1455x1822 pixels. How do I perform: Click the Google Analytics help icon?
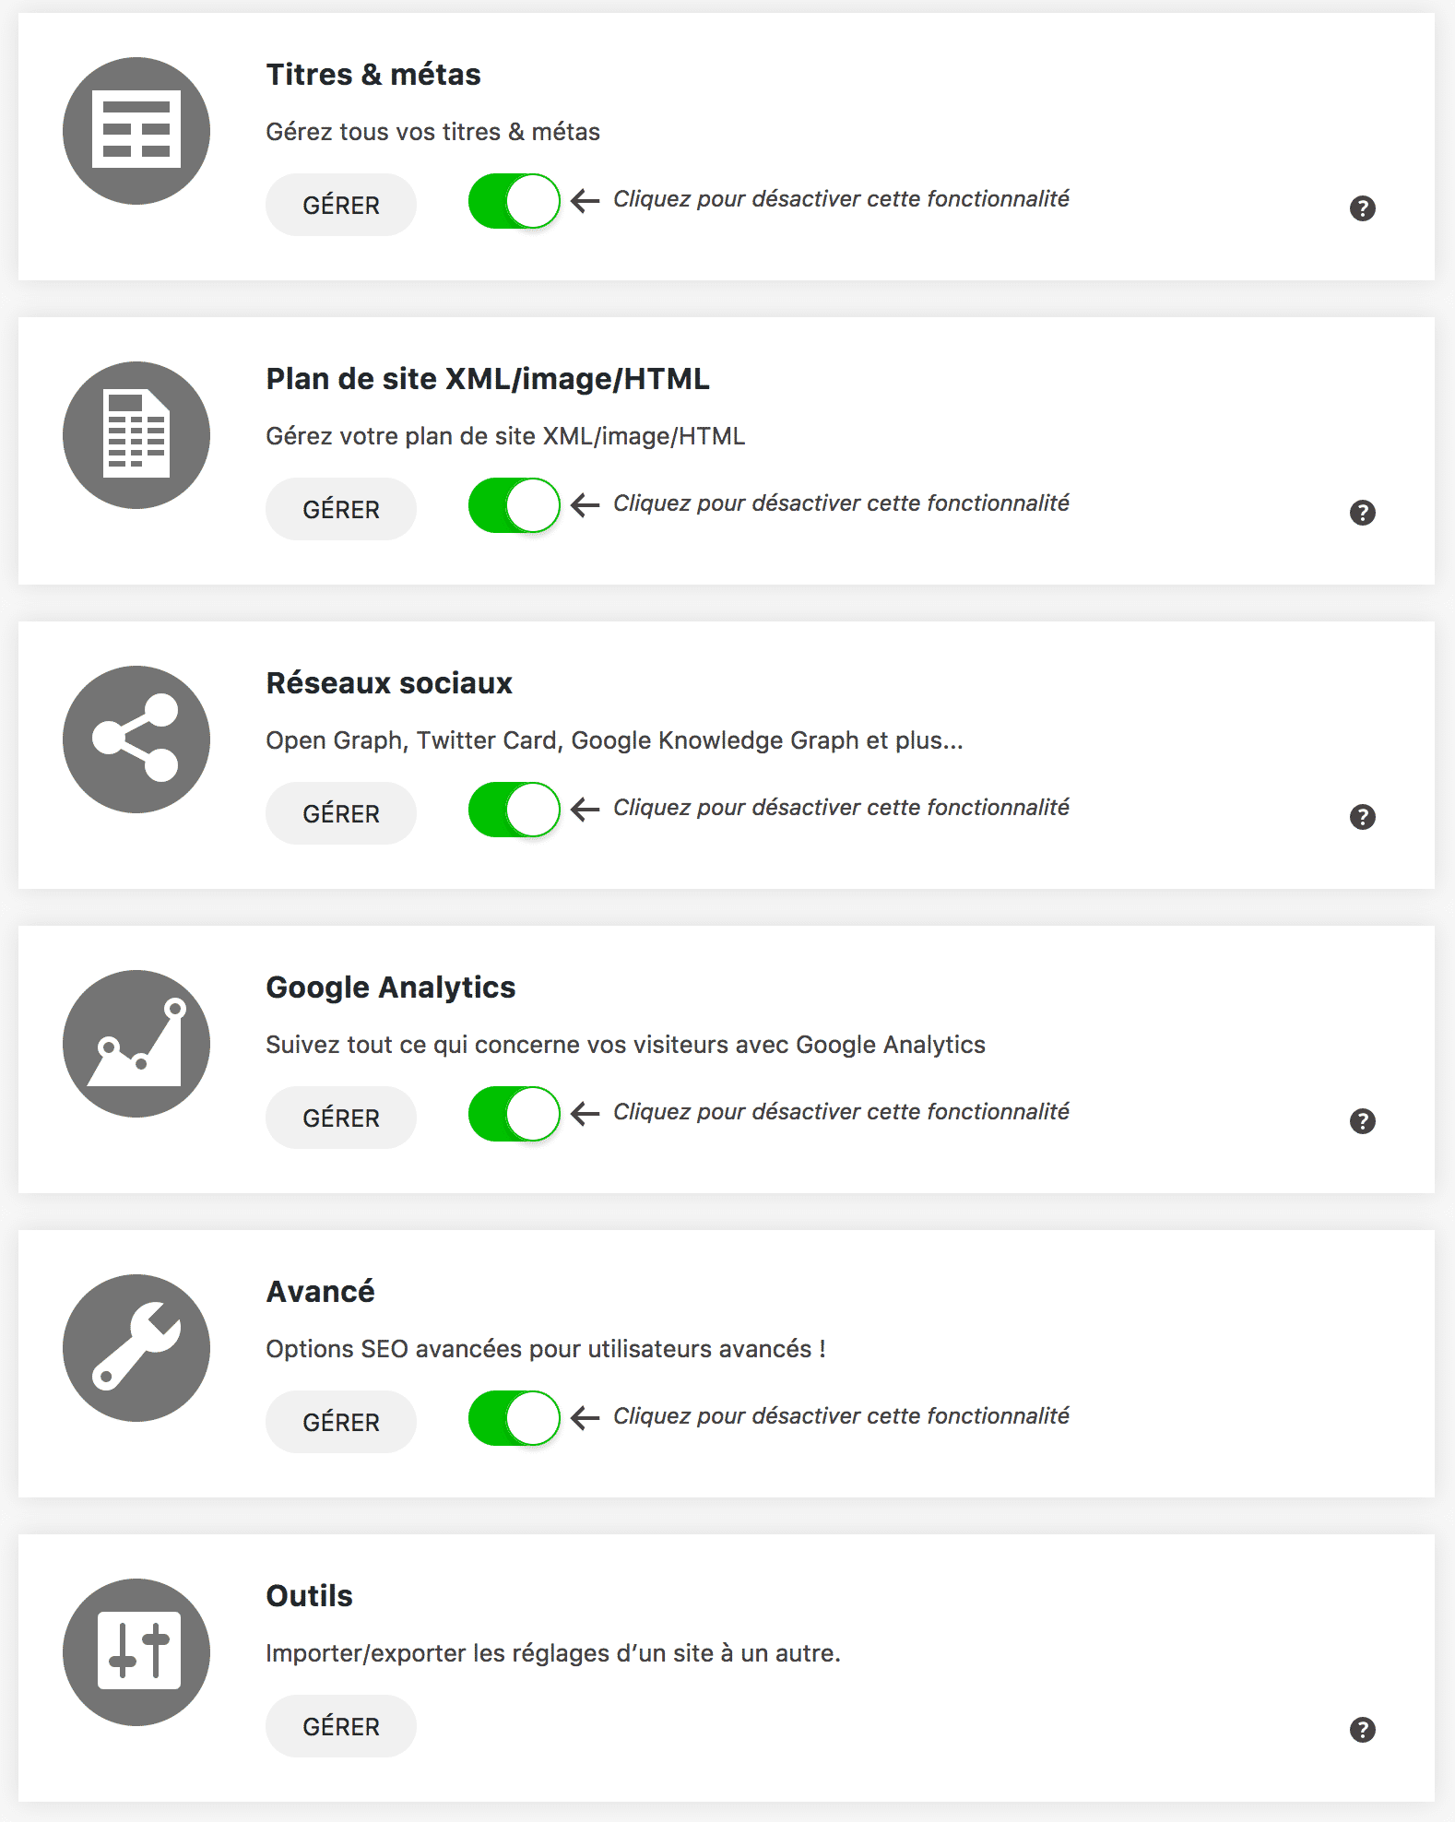(x=1363, y=1121)
